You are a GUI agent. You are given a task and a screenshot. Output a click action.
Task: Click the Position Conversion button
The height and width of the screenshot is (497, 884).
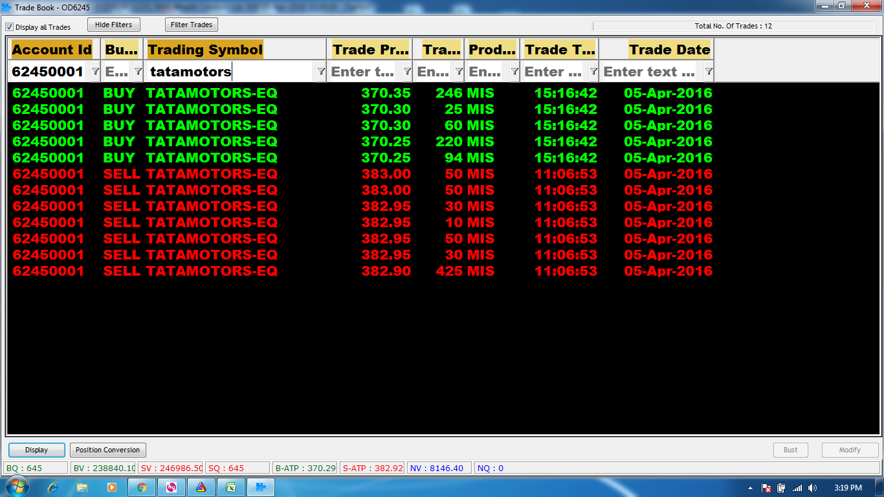click(107, 450)
